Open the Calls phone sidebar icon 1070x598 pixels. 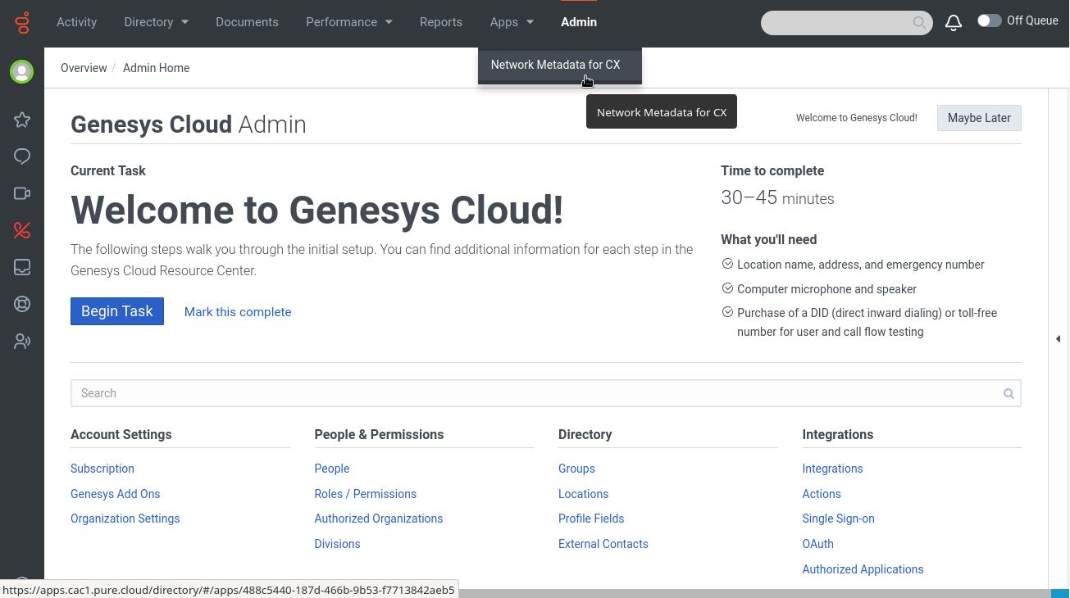point(22,230)
